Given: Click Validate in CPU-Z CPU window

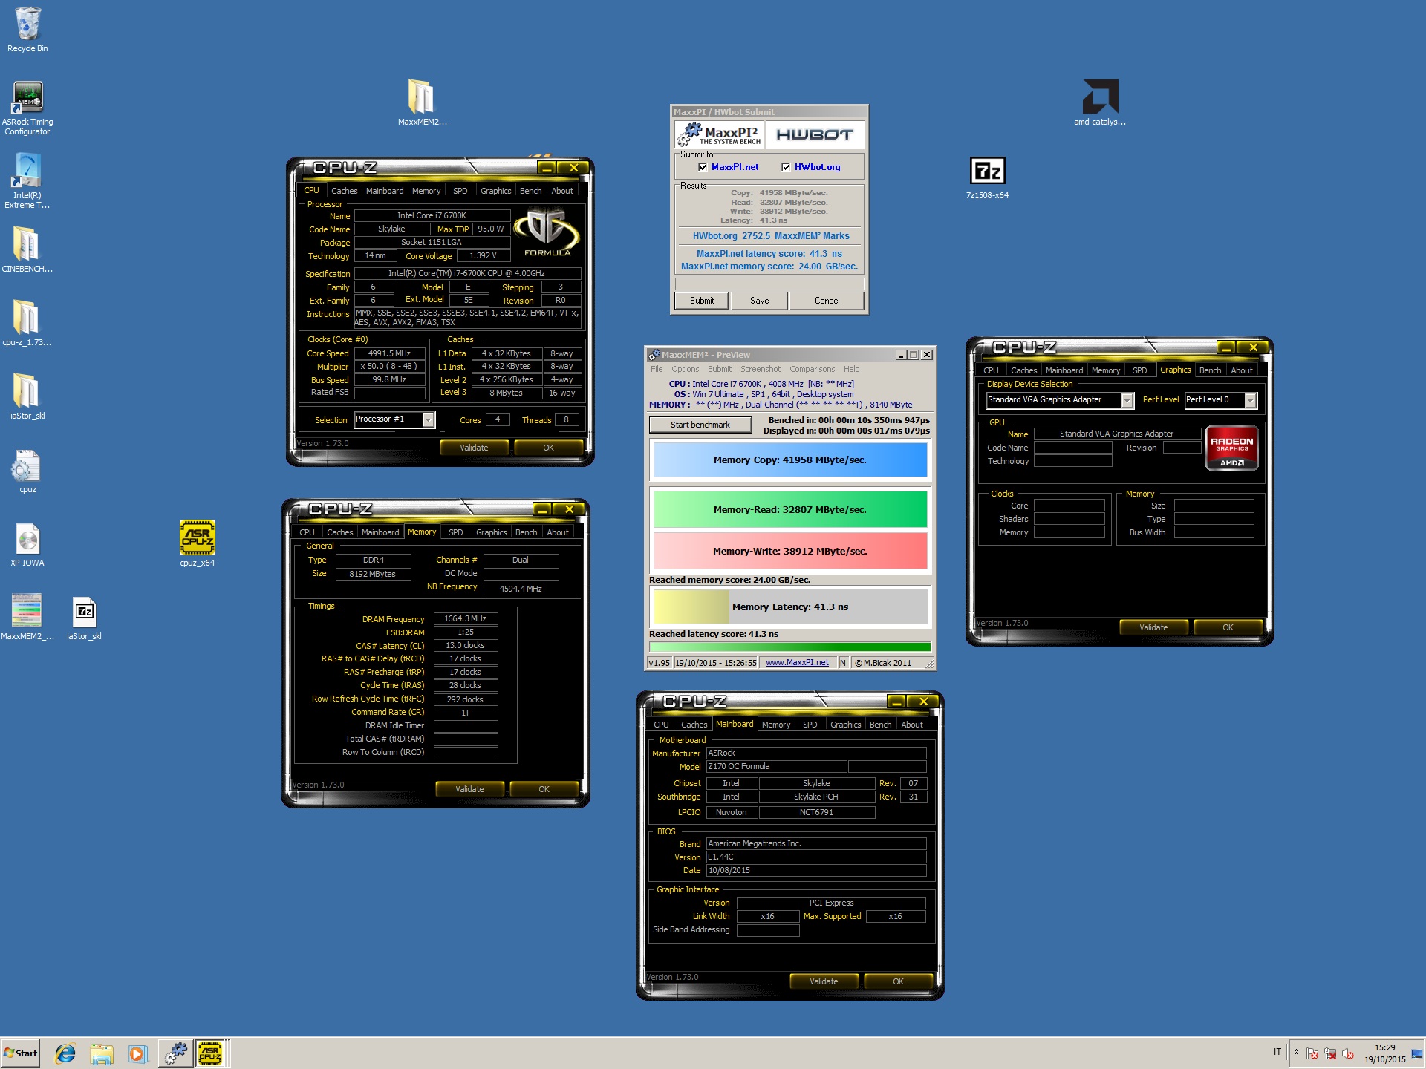Looking at the screenshot, I should [474, 448].
